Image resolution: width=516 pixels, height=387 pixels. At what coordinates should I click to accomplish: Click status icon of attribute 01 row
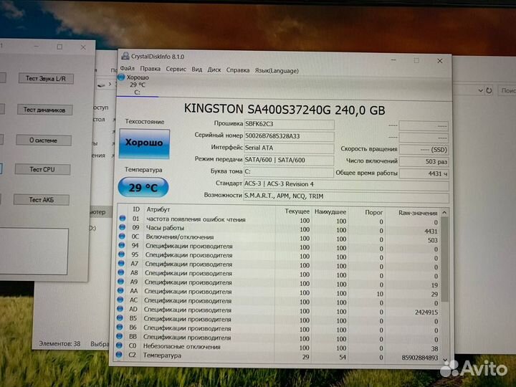[123, 218]
